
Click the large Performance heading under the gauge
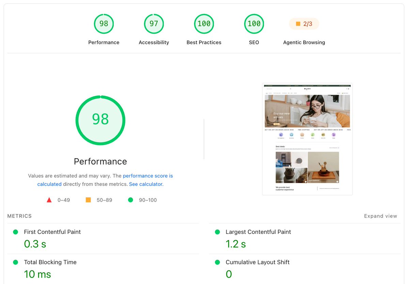click(x=100, y=162)
